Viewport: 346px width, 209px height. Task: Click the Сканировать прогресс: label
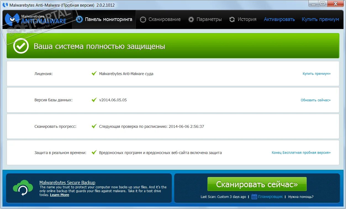click(x=56, y=126)
